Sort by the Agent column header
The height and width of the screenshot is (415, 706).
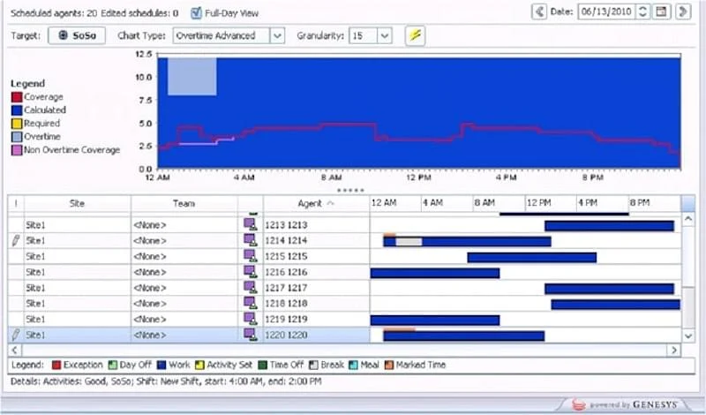click(315, 203)
